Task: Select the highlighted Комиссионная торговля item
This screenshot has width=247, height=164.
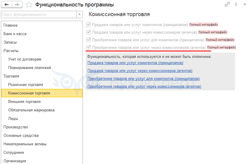Action: pos(42,93)
